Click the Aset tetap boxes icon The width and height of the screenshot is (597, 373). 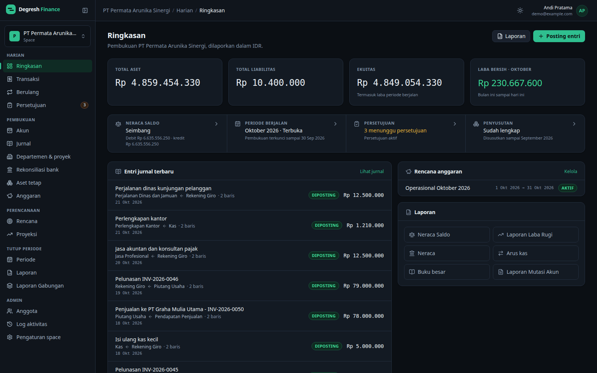tap(10, 183)
